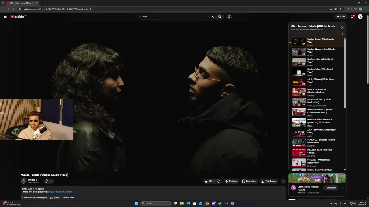Open the YouTube account avatar menu
This screenshot has width=369, height=207.
pos(360,16)
